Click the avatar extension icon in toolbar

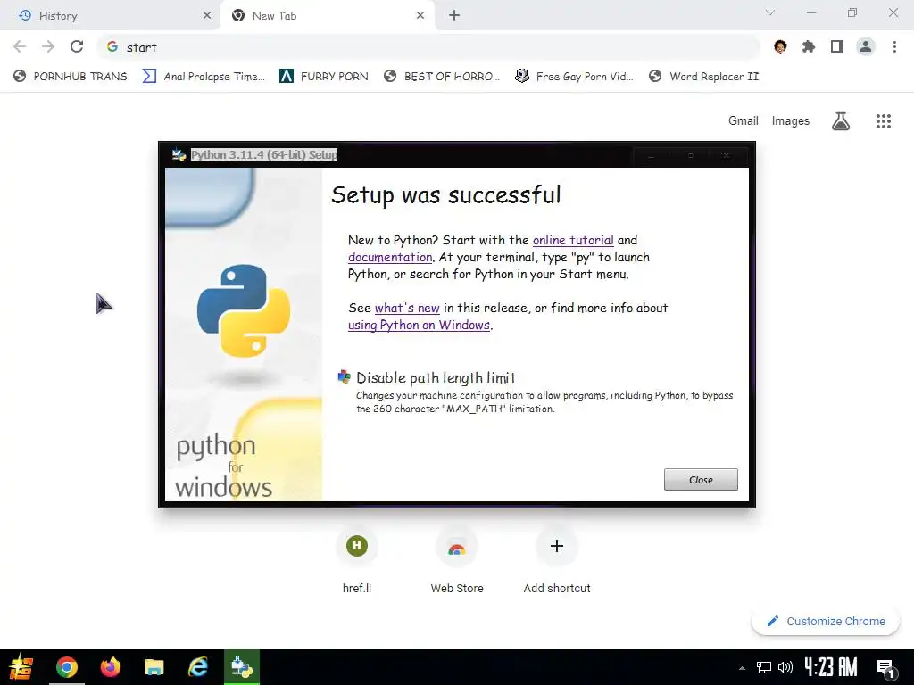780,46
